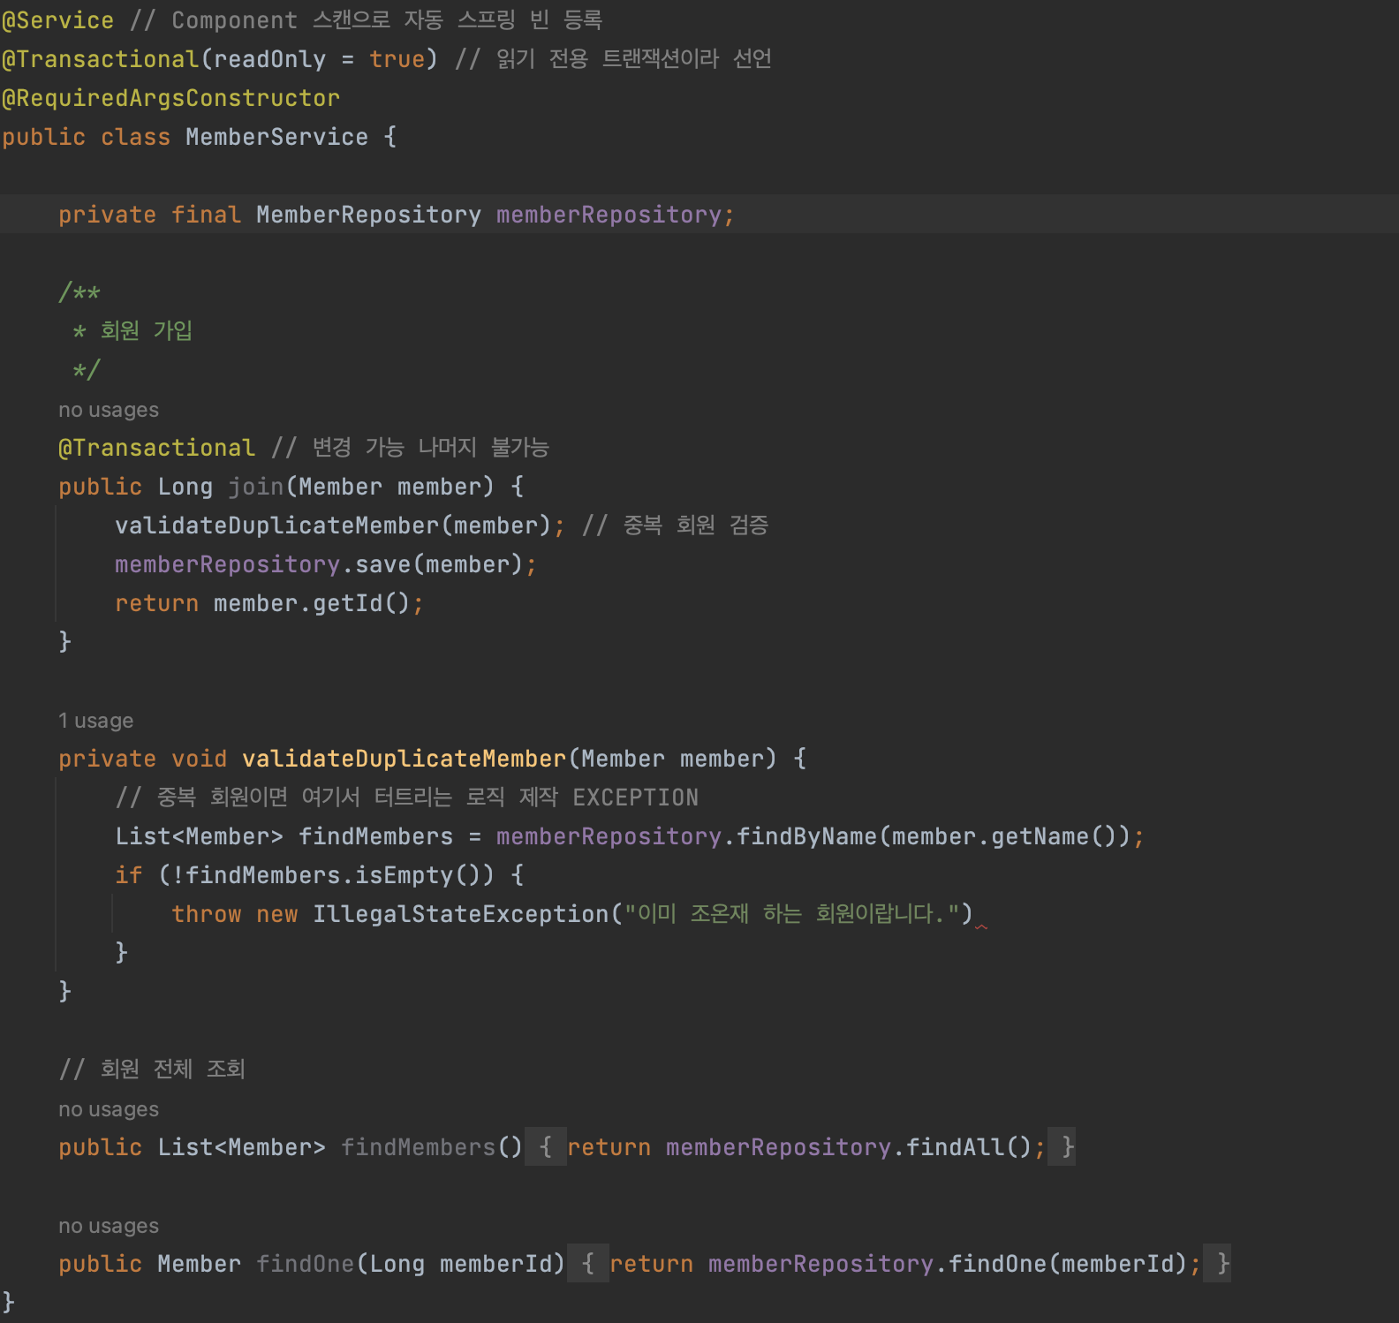Expand the folded opening brace of findOne
The height and width of the screenshot is (1323, 1399).
click(x=588, y=1264)
